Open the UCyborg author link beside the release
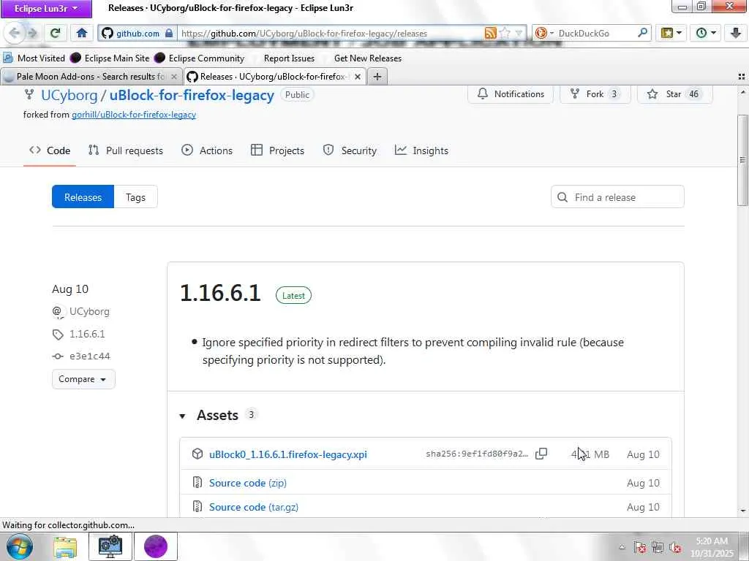 tap(89, 311)
